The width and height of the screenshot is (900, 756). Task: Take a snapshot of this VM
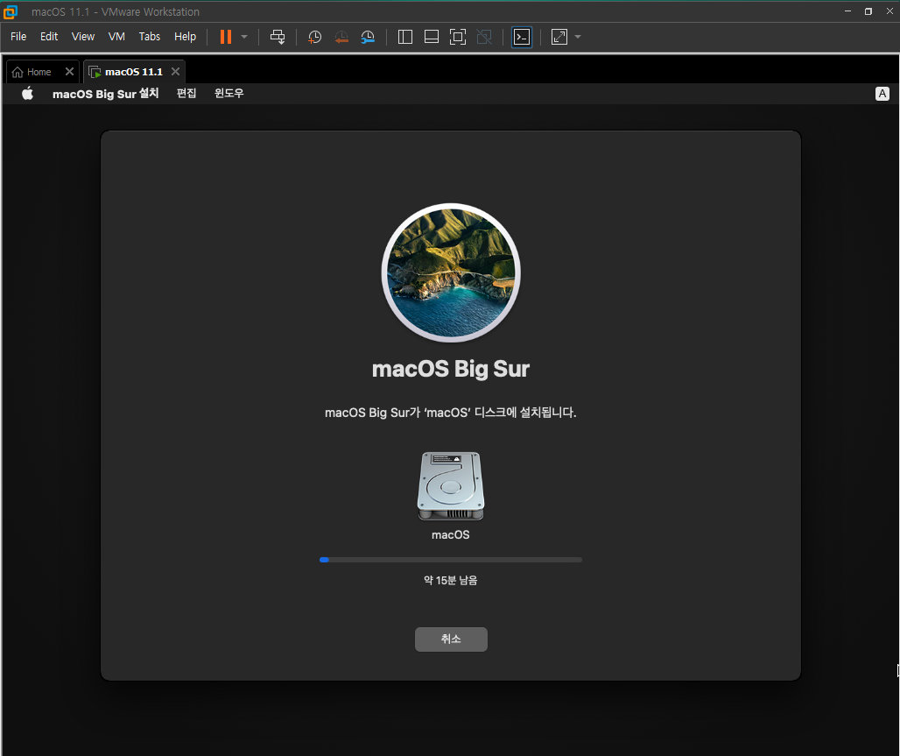coord(314,37)
